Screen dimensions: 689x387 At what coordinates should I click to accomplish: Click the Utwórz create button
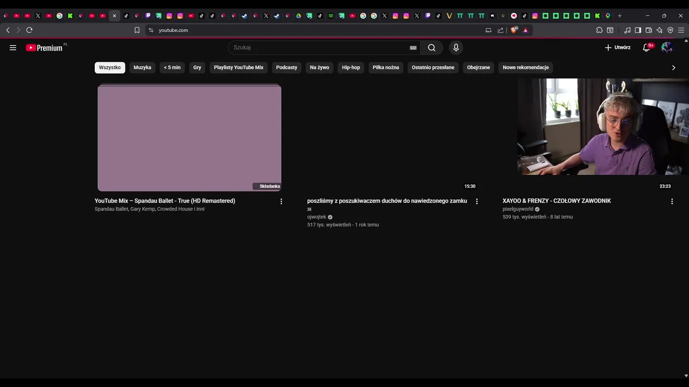pyautogui.click(x=617, y=48)
